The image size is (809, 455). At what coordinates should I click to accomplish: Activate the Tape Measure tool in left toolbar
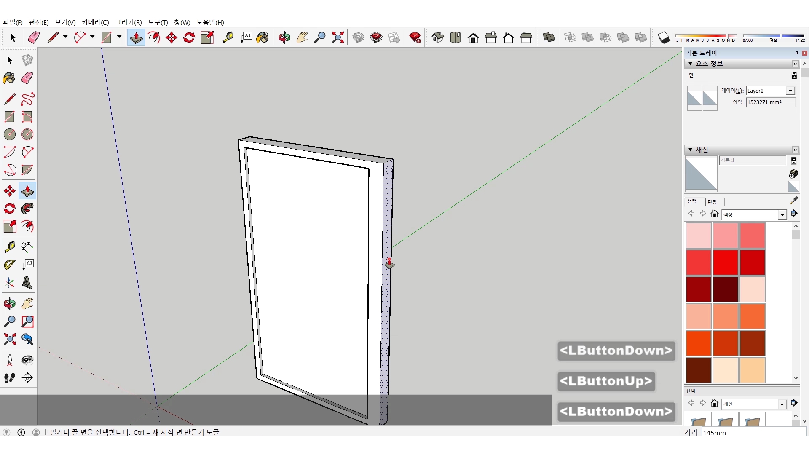coord(9,246)
